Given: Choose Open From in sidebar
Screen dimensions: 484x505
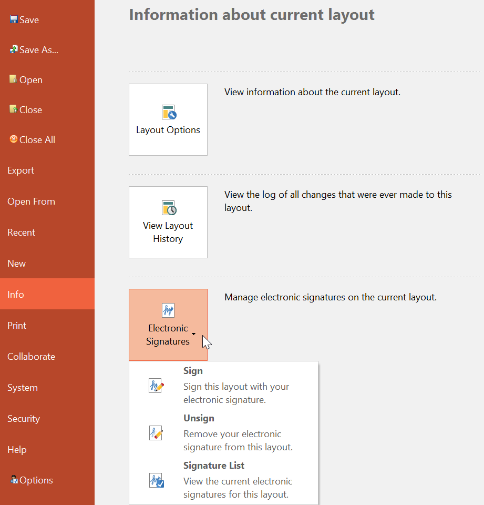Looking at the screenshot, I should [31, 201].
